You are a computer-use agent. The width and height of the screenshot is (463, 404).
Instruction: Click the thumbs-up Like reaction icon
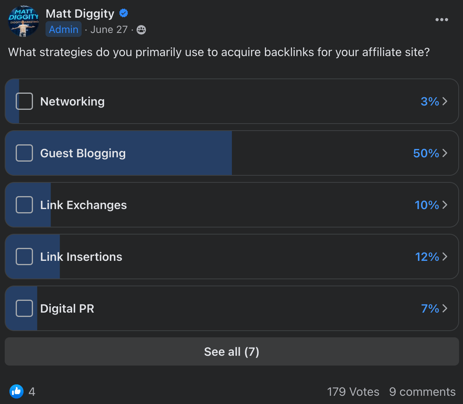(16, 391)
